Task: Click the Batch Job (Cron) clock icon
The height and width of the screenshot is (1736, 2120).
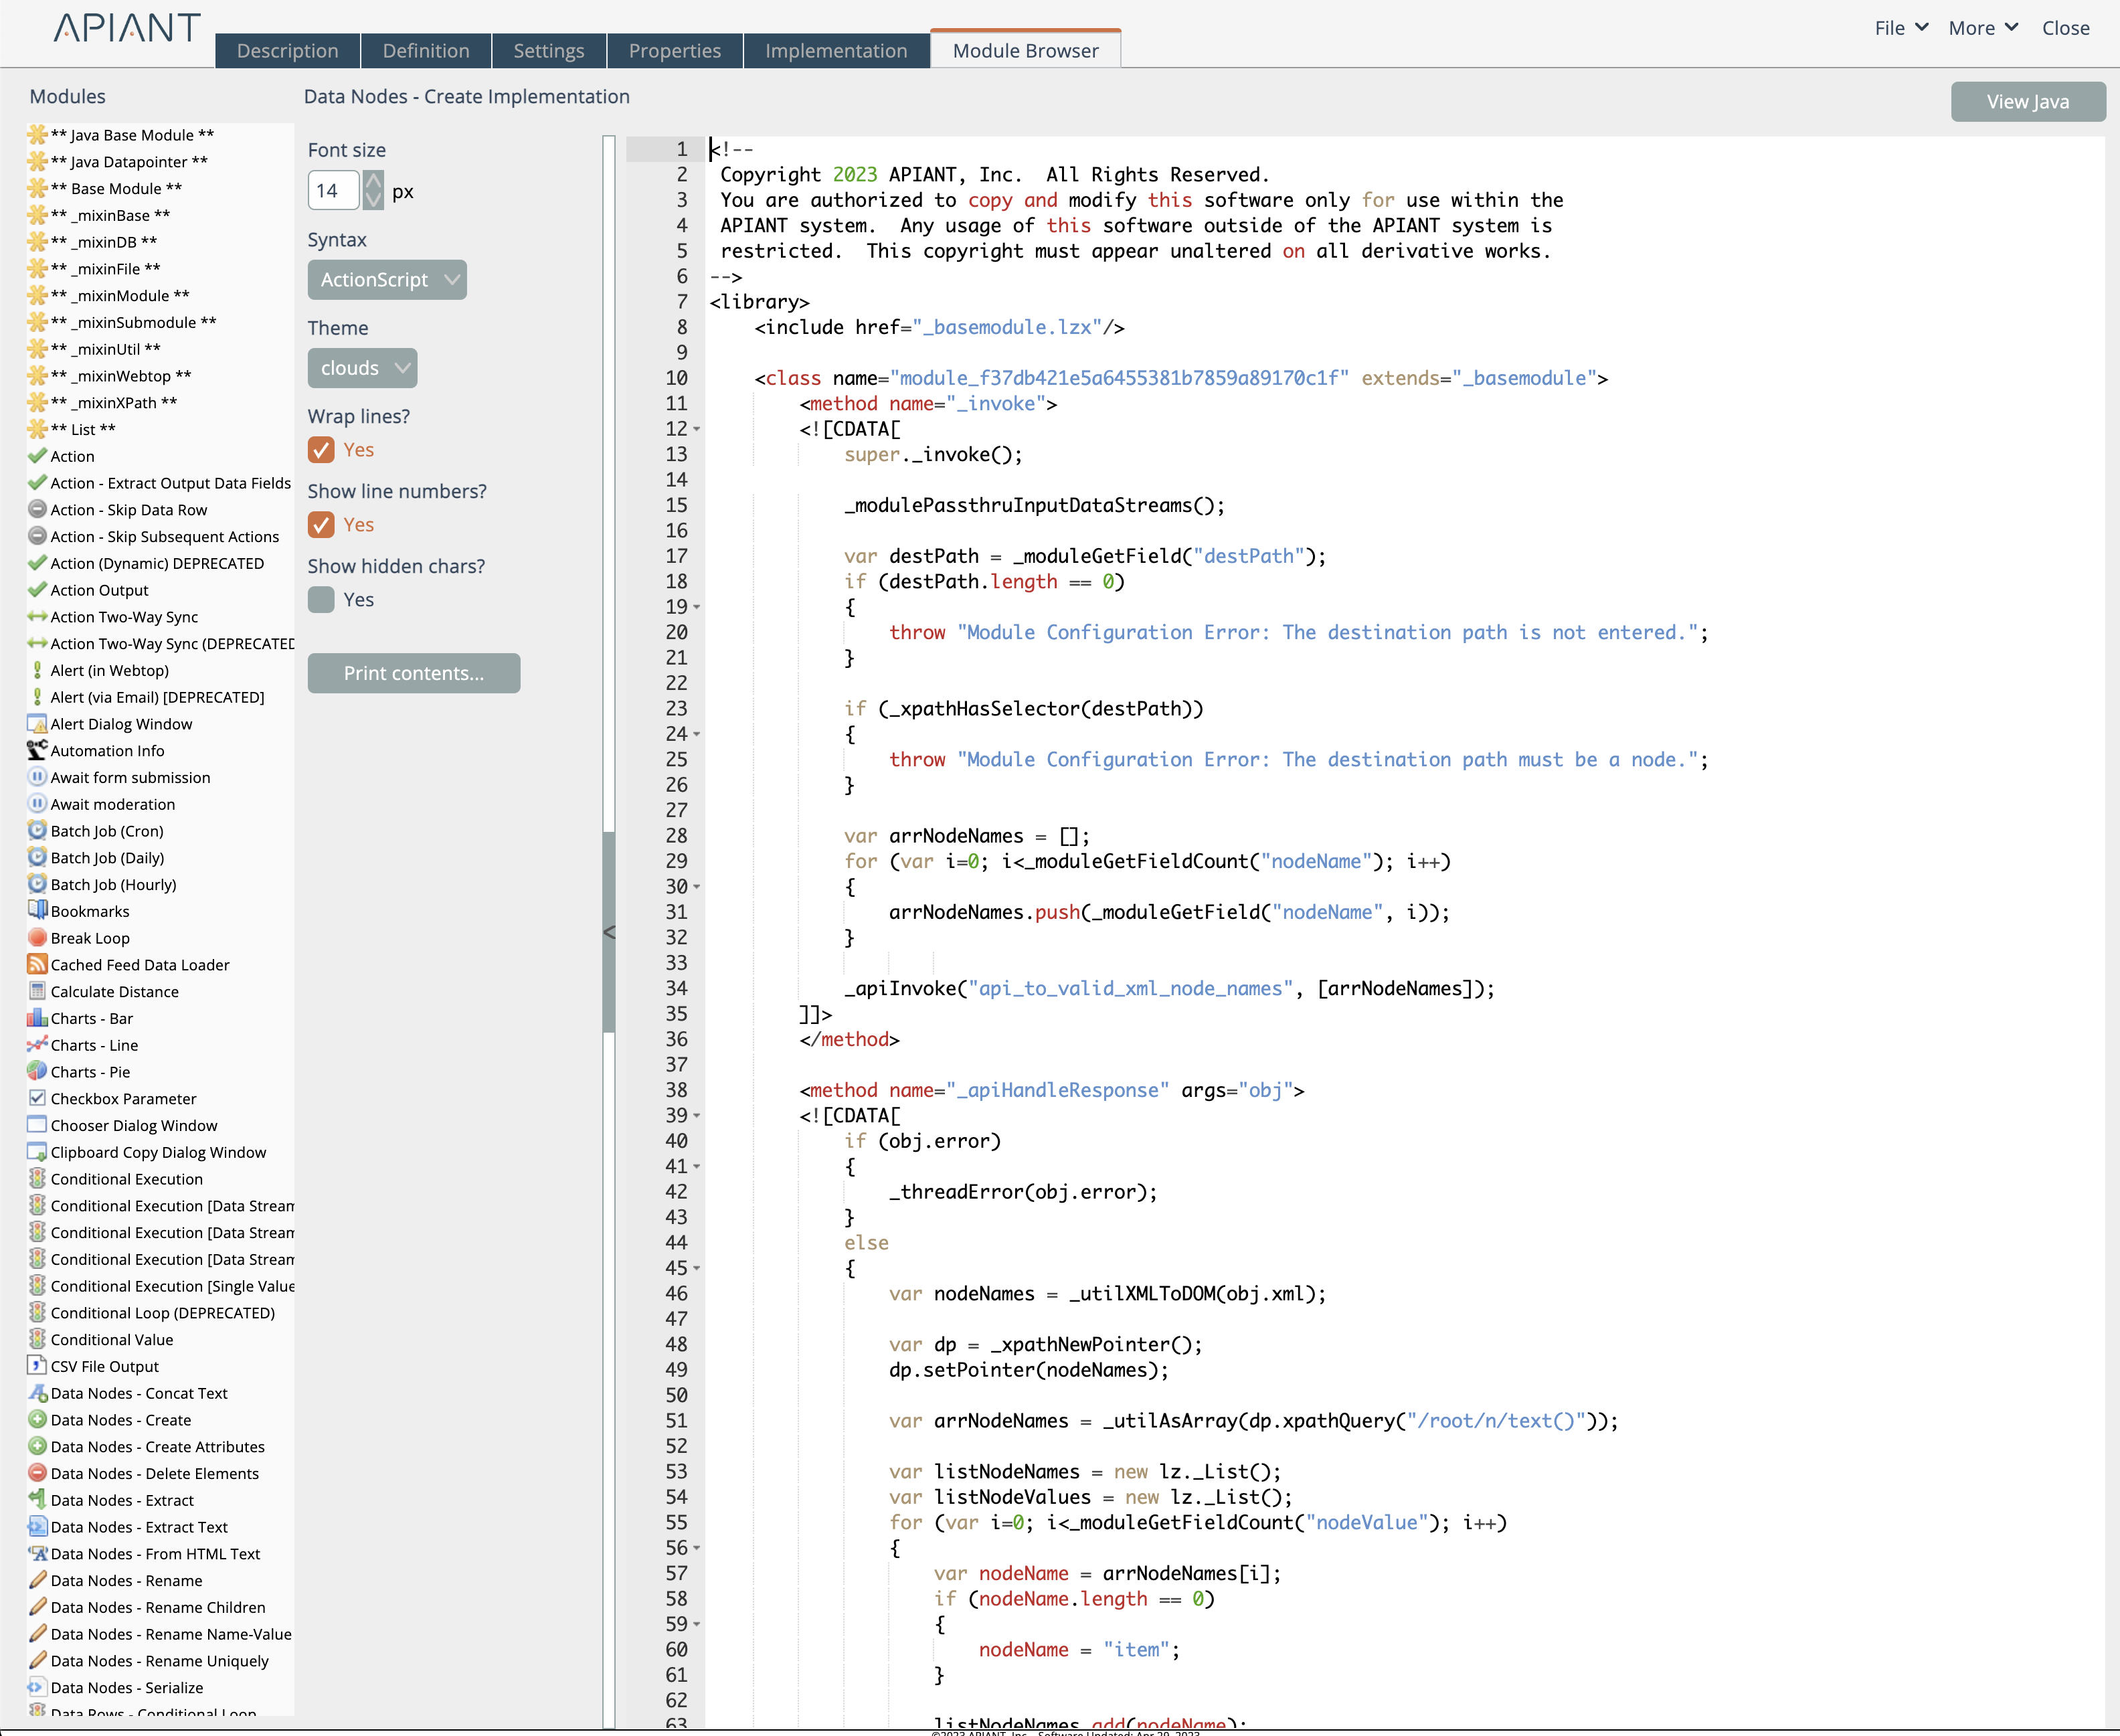Action: point(37,830)
